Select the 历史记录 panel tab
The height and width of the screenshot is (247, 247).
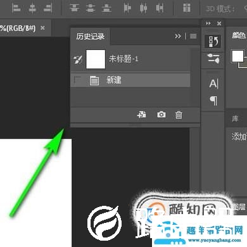pos(91,37)
